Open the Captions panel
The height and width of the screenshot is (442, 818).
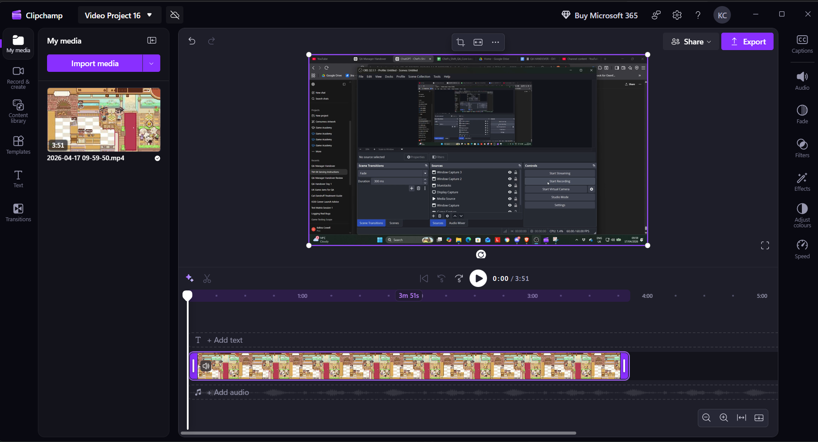[802, 44]
